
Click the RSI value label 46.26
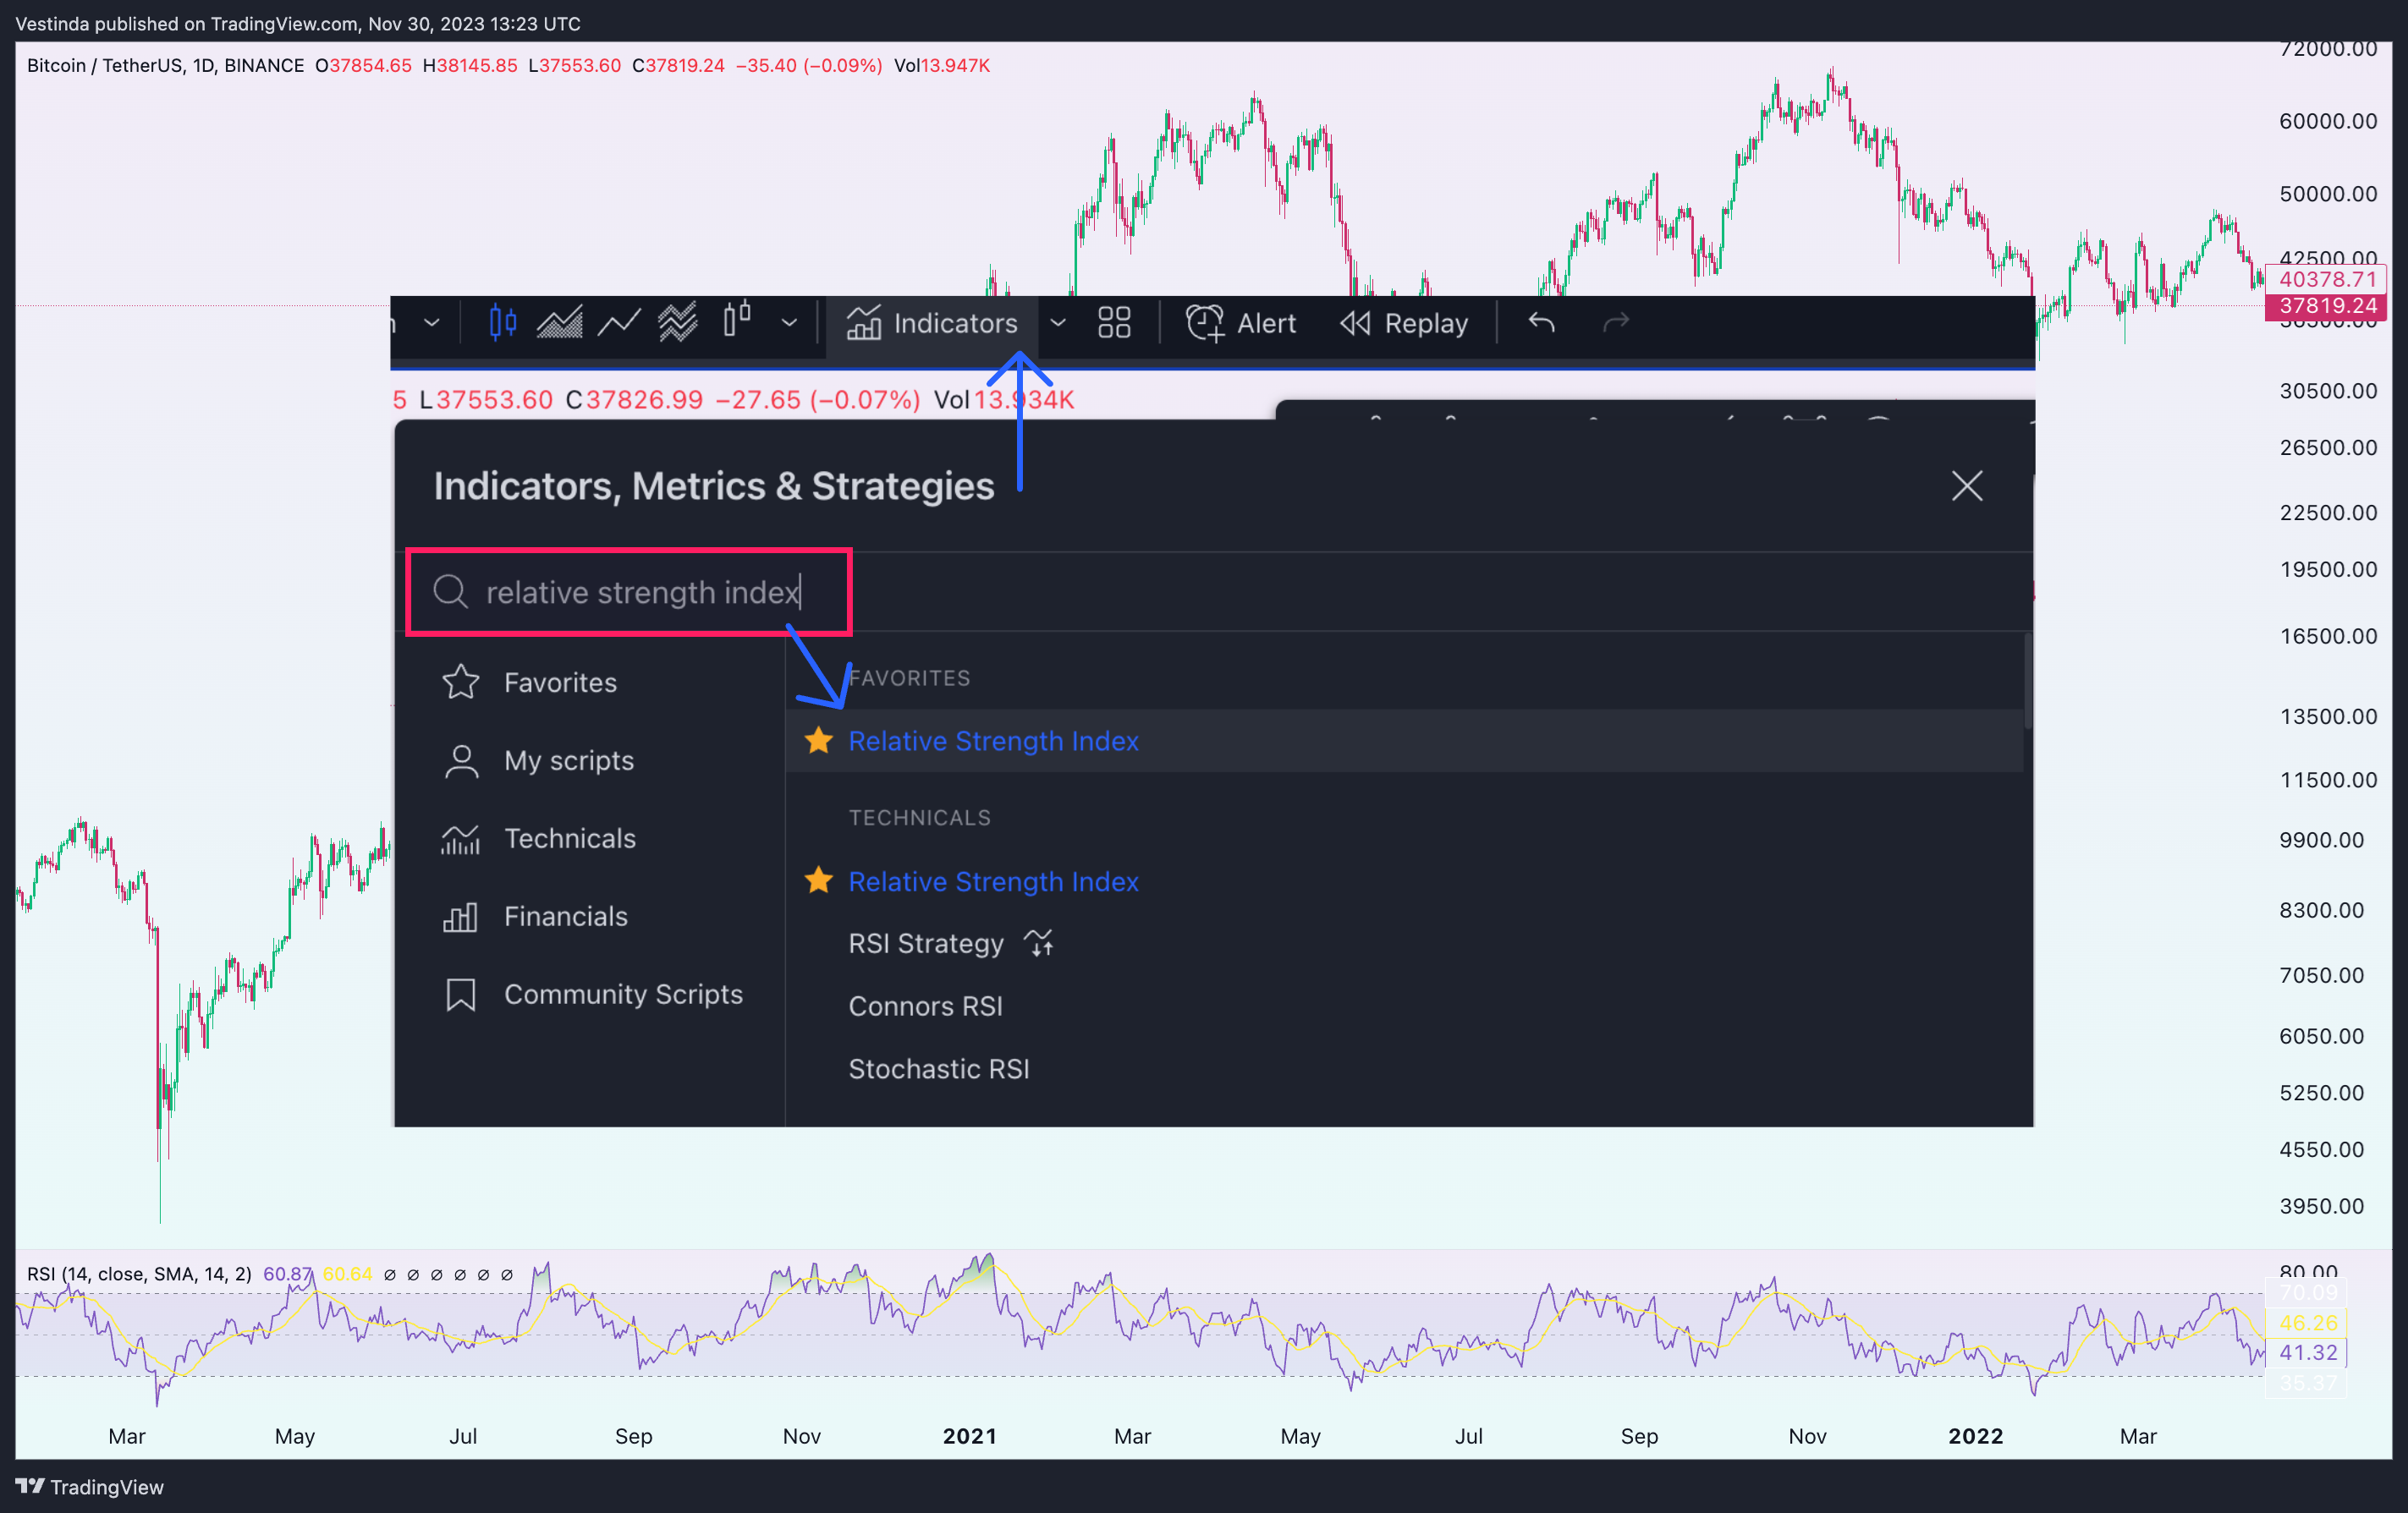tap(2307, 1322)
